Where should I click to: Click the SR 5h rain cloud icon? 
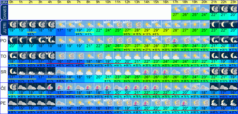[61, 71]
